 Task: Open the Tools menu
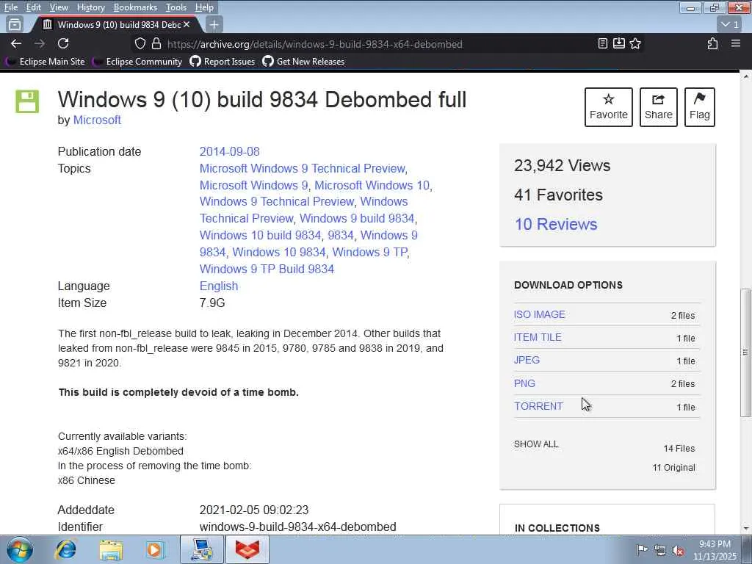[176, 7]
